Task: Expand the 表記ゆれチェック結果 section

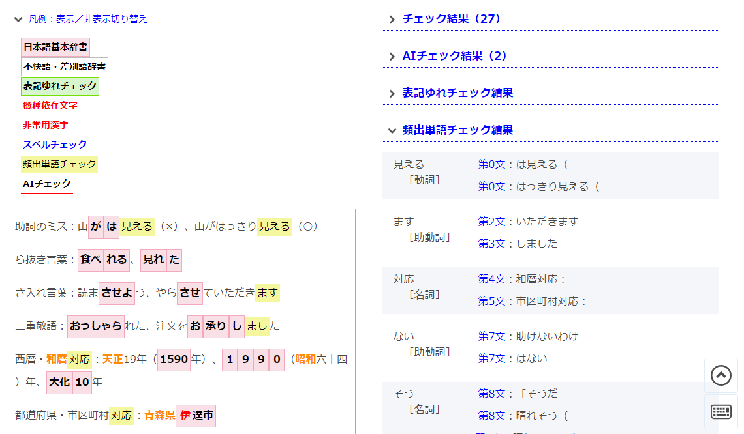Action: (457, 93)
